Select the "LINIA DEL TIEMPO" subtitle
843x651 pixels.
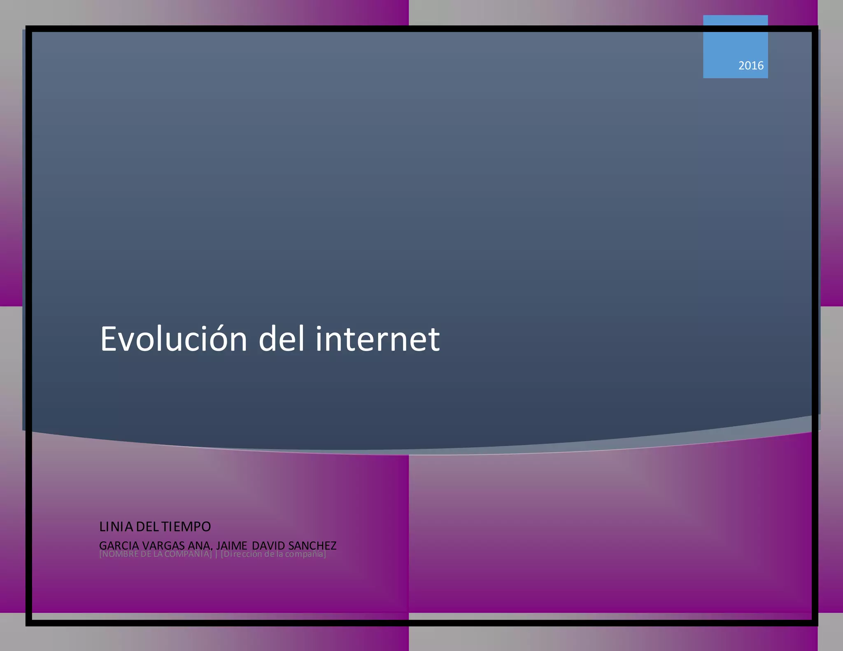[x=155, y=526]
